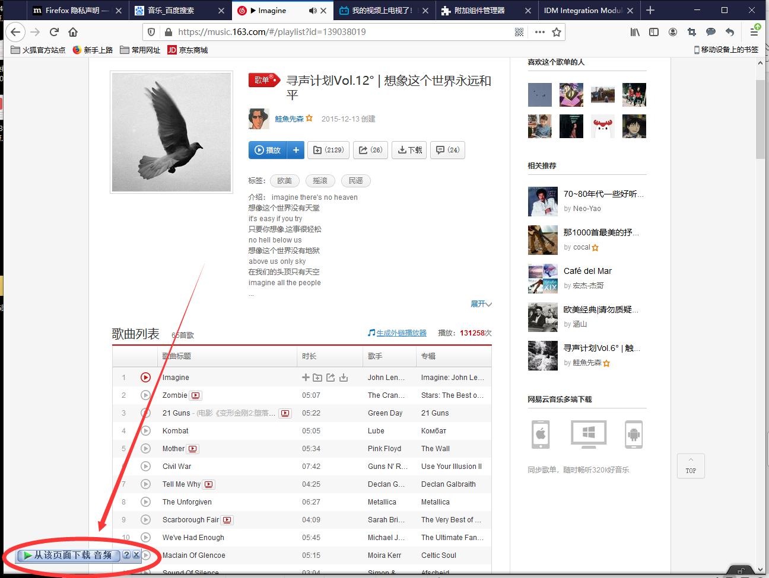Click the Android download icon
769x578 pixels.
pos(634,434)
